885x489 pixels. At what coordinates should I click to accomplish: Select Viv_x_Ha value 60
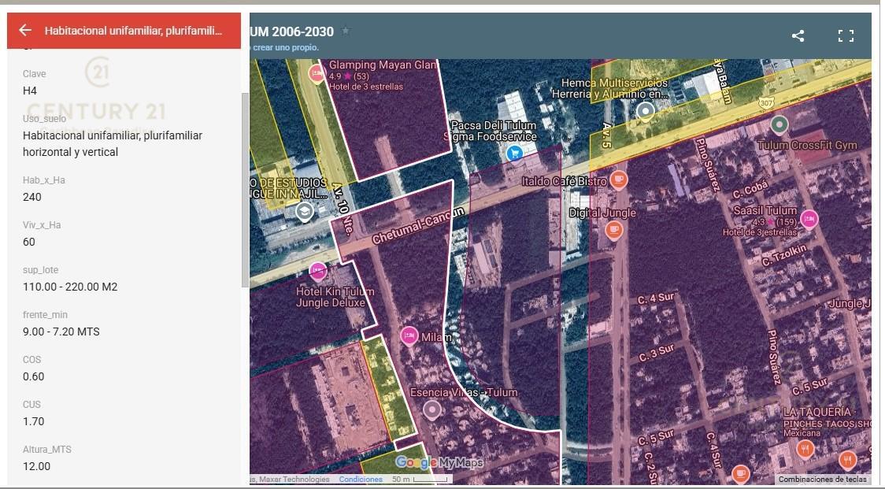29,243
